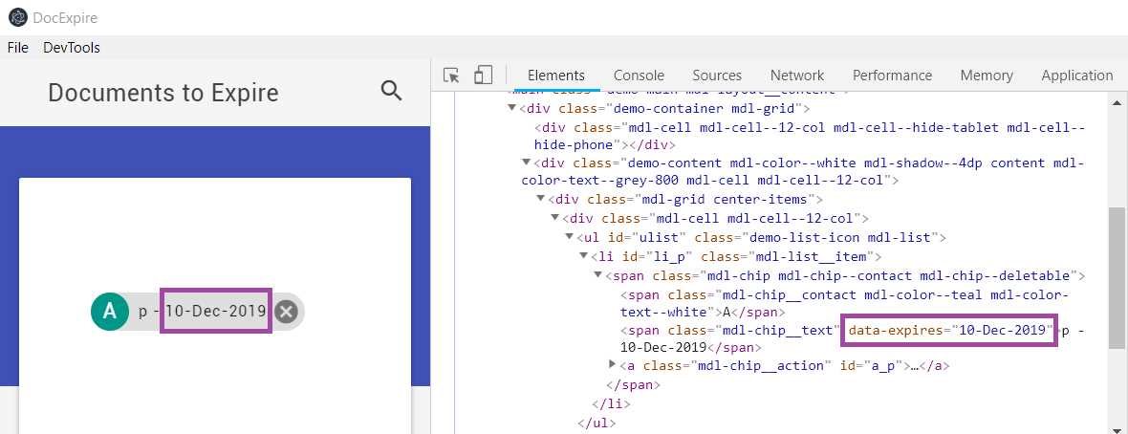Open the File menu
The height and width of the screenshot is (434, 1128).
coord(18,48)
